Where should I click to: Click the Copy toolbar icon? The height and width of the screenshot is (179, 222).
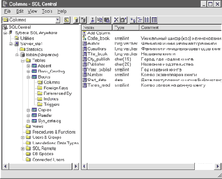pos(100,20)
